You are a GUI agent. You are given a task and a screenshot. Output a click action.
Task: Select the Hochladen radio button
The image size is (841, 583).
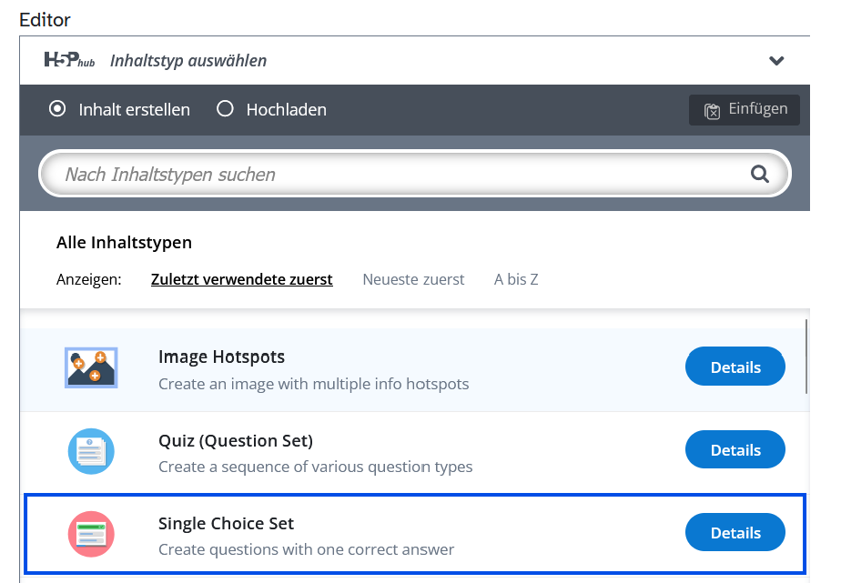[225, 109]
